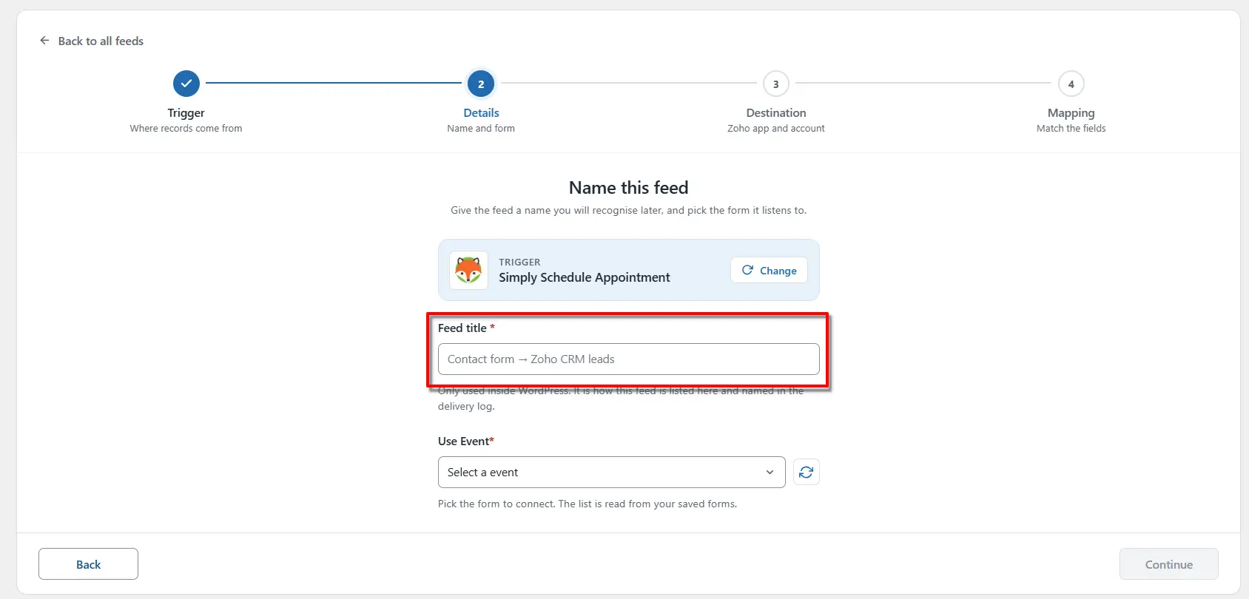Click the Change trigger button
This screenshot has height=599, width=1249.
click(x=769, y=270)
